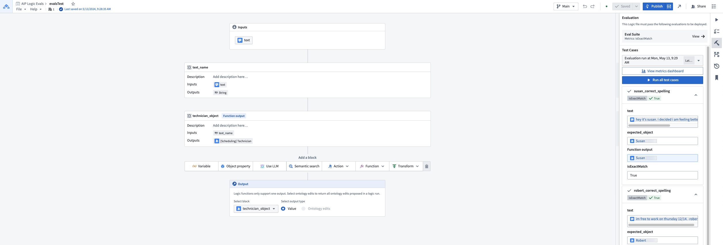Open the outline list icon at top right
Screen dimensions: 723x245
[714, 6]
